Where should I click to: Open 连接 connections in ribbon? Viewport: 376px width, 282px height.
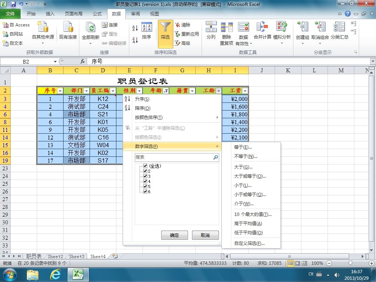coord(110,25)
